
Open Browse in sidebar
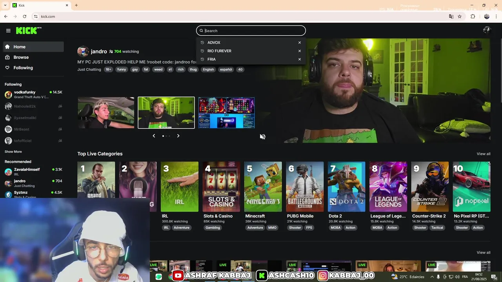(x=33, y=57)
